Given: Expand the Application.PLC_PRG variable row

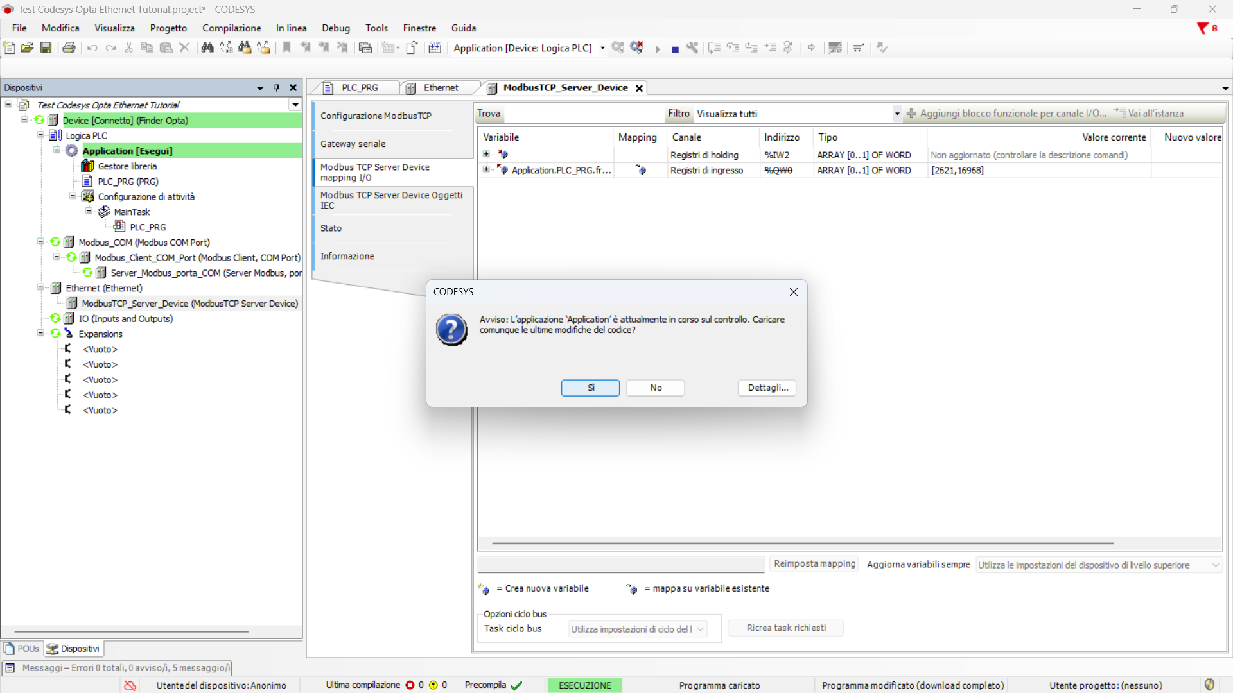Looking at the screenshot, I should click(x=486, y=170).
